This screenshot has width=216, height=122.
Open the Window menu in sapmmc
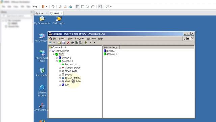tap(91, 38)
